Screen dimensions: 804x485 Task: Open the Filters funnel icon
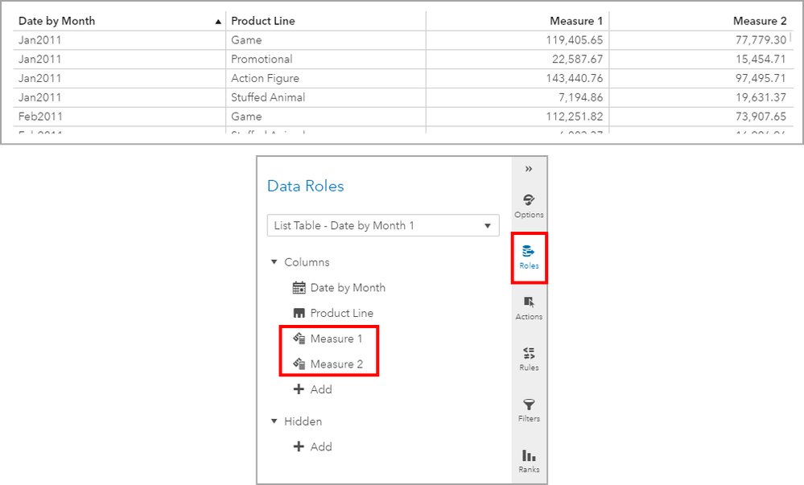click(529, 409)
